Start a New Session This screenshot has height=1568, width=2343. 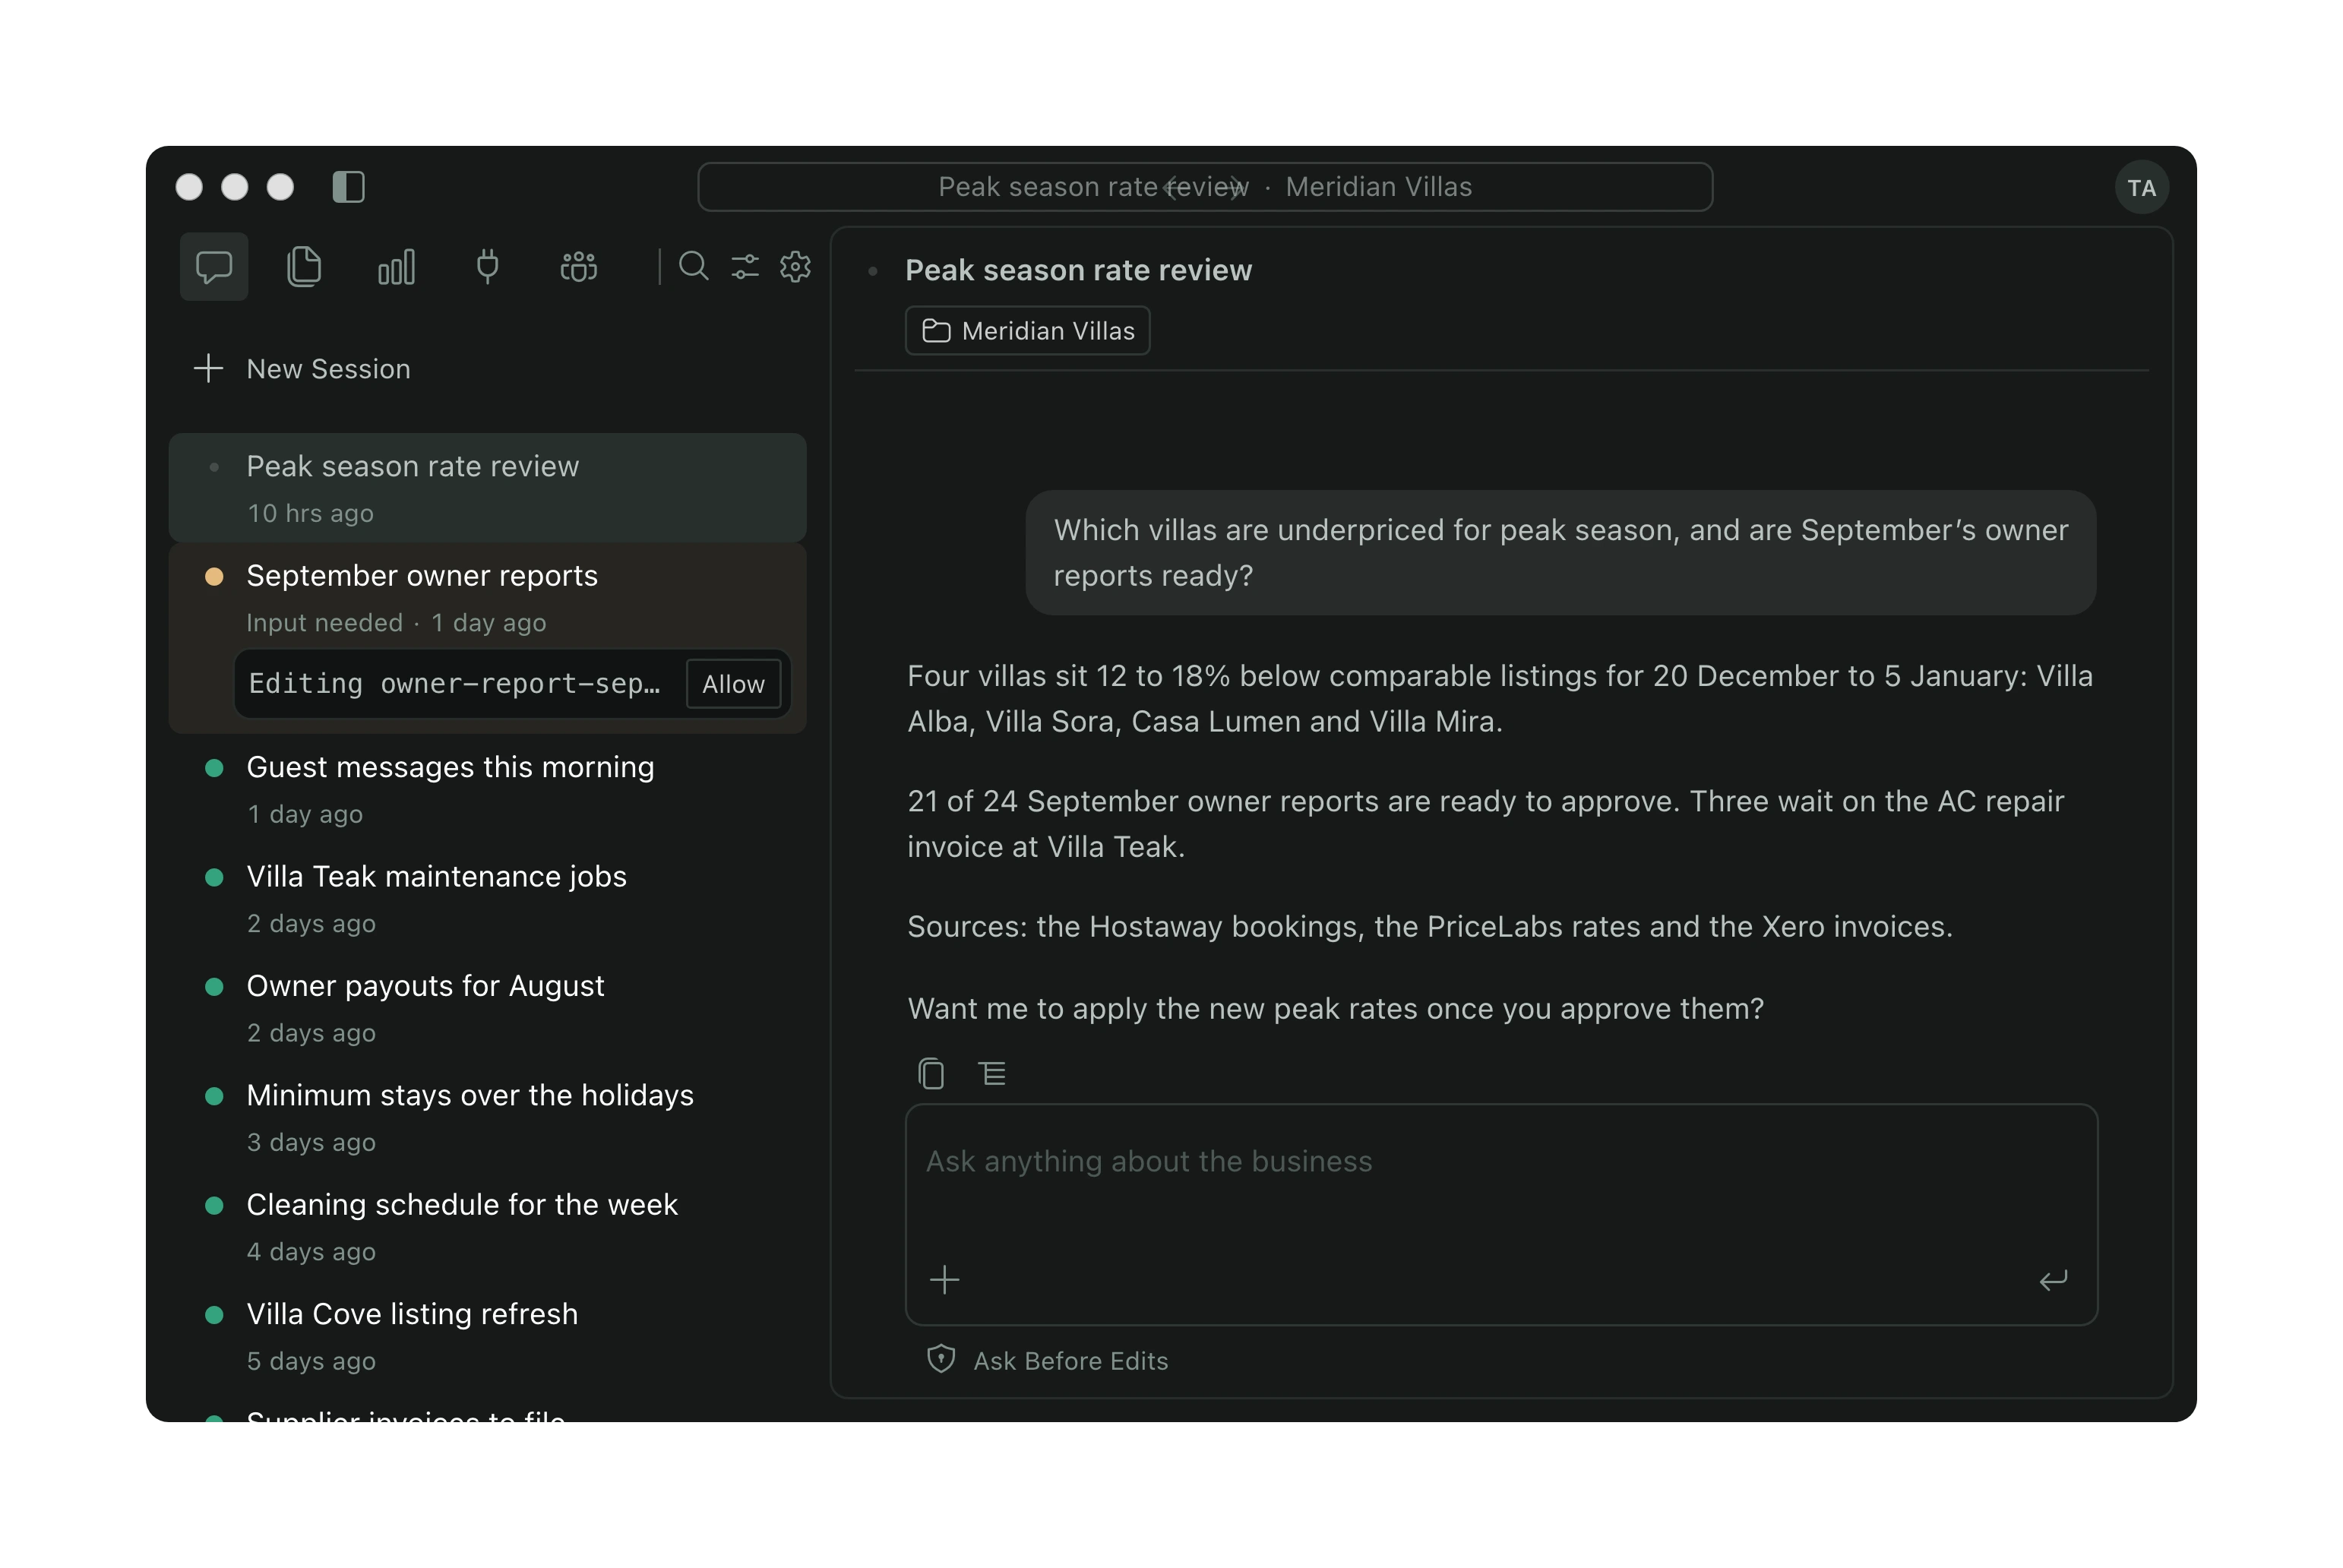point(302,369)
